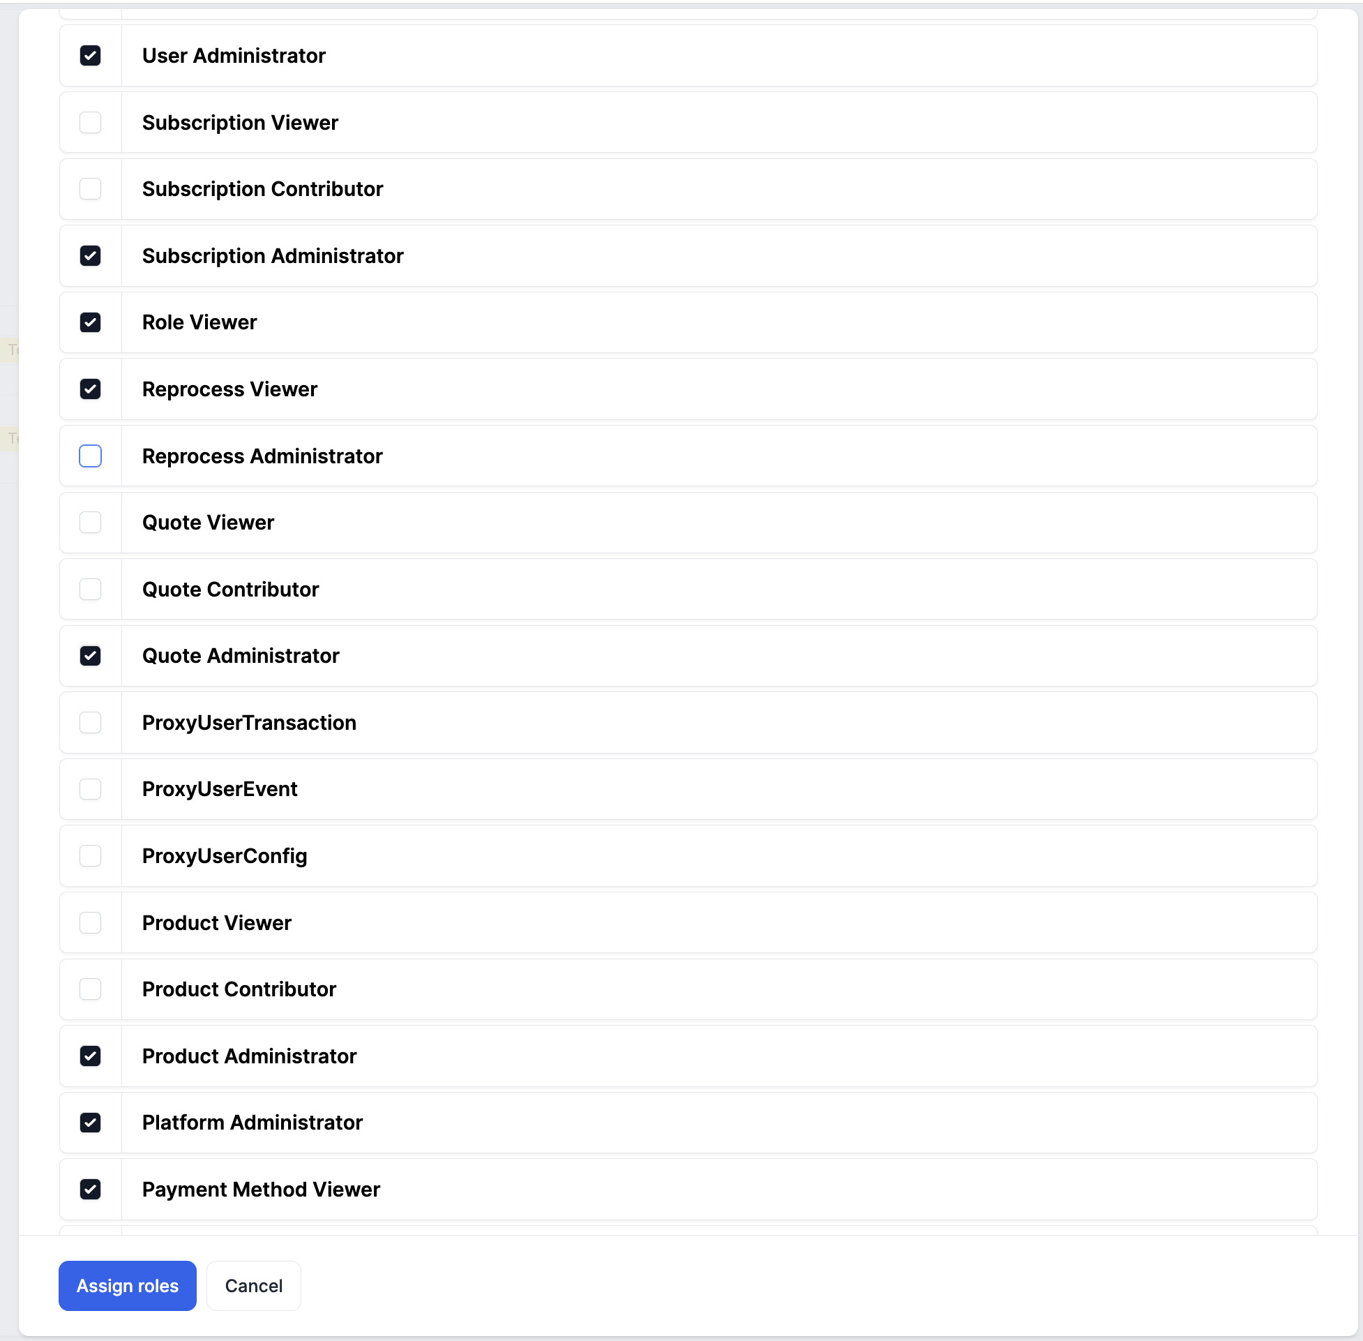Select the Quote Viewer checkbox
Image resolution: width=1363 pixels, height=1341 pixels.
tap(90, 523)
